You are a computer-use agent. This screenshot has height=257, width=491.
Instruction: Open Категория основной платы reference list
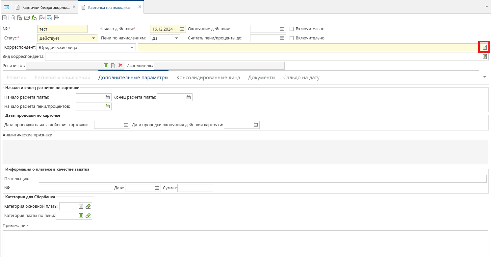pos(81,206)
